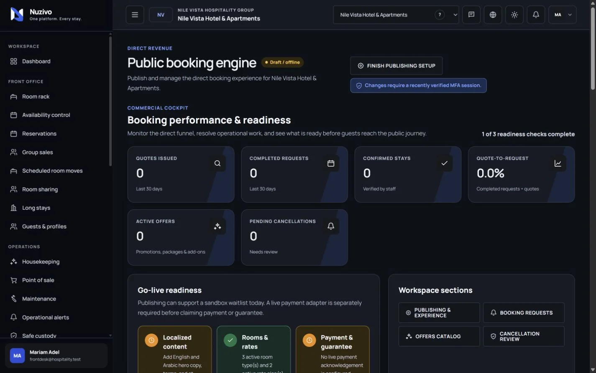Expand the MA user account menu

[563, 15]
